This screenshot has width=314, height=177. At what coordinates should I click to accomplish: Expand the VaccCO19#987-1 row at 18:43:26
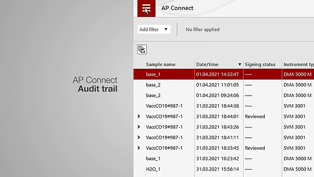[139, 127]
